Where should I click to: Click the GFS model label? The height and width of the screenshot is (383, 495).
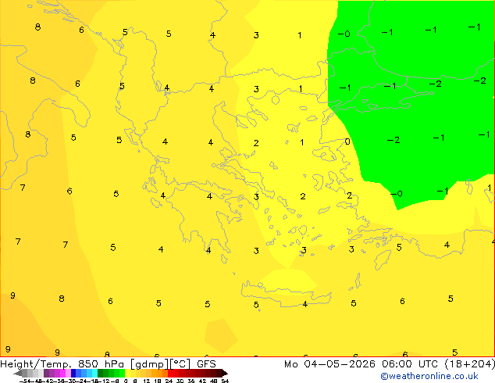206,364
